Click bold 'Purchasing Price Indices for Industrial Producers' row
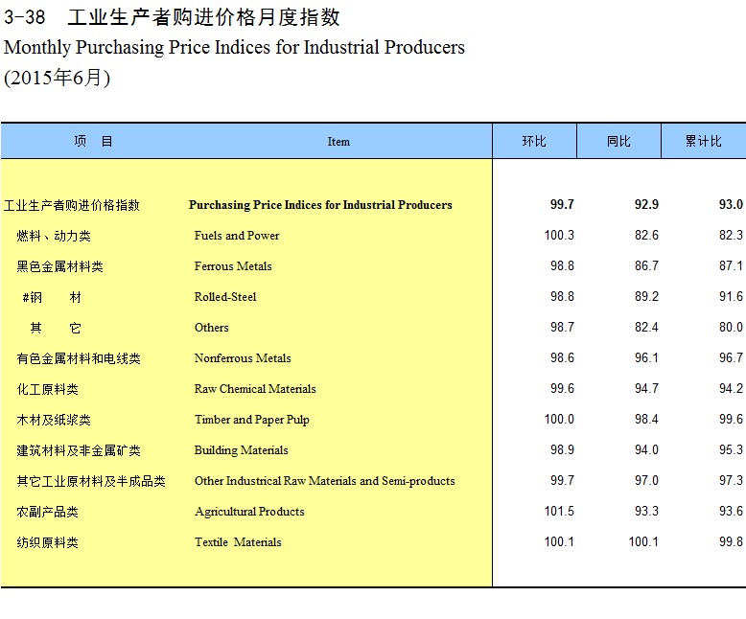This screenshot has height=619, width=746. click(x=320, y=205)
